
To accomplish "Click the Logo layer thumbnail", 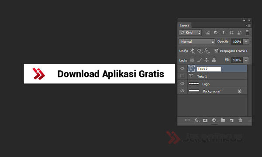I will tap(194, 83).
